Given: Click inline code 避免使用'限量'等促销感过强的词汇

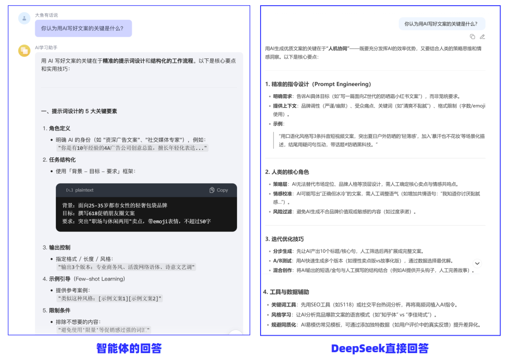Looking at the screenshot, I should (103, 330).
